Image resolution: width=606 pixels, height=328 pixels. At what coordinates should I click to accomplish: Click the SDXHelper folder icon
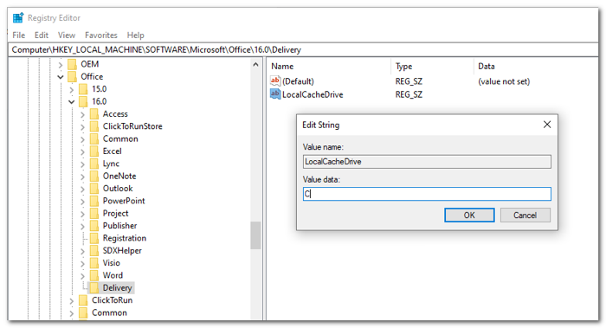click(x=93, y=250)
